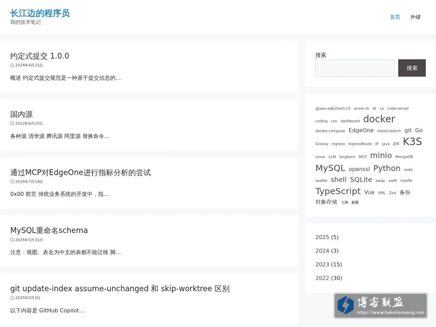Open the post MySQL重命名schema

click(49, 230)
